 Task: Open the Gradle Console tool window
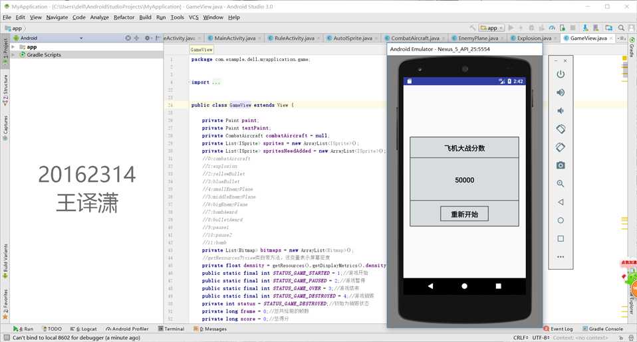pos(603,329)
